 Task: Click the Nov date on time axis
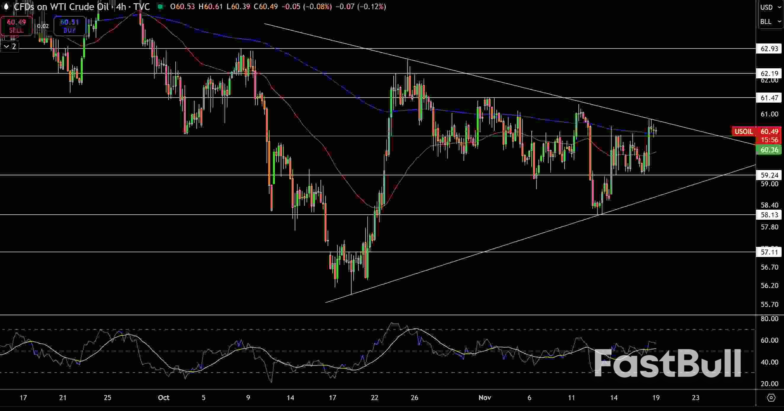coord(485,398)
